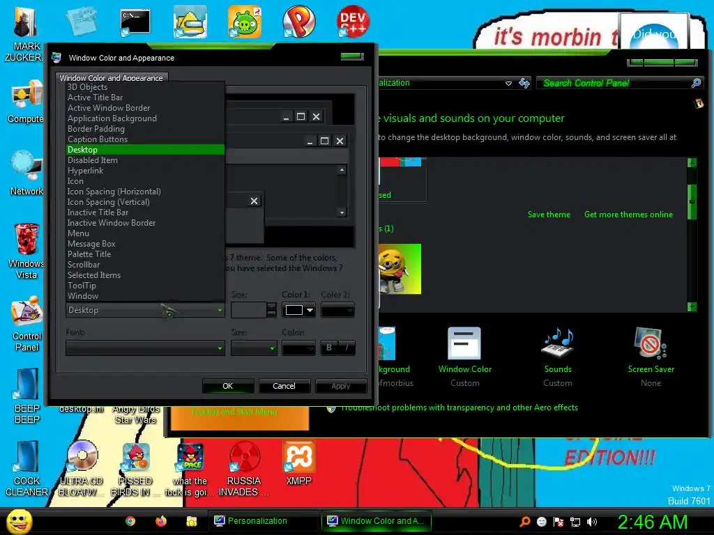Screen dimensions: 714x535
Task: Click the refresh arrows beside address bar
Action: coord(524,83)
